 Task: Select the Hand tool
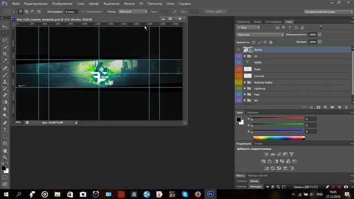[5, 150]
